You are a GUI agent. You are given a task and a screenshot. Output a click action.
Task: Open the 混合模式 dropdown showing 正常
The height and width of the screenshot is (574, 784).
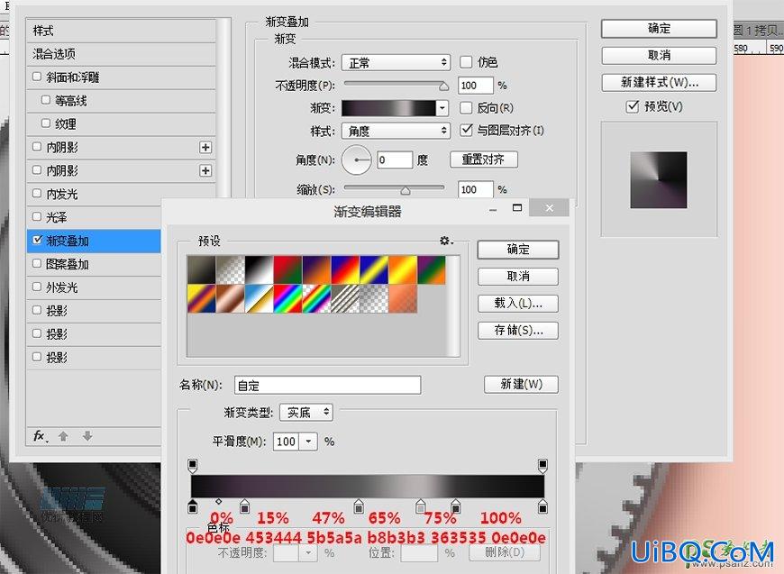tap(396, 62)
